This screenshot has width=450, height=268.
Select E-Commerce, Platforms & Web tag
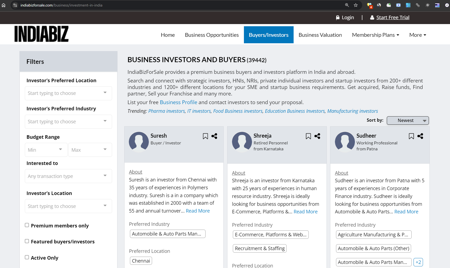tap(271, 234)
